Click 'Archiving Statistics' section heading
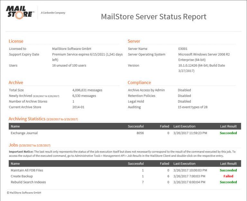 point(27,119)
